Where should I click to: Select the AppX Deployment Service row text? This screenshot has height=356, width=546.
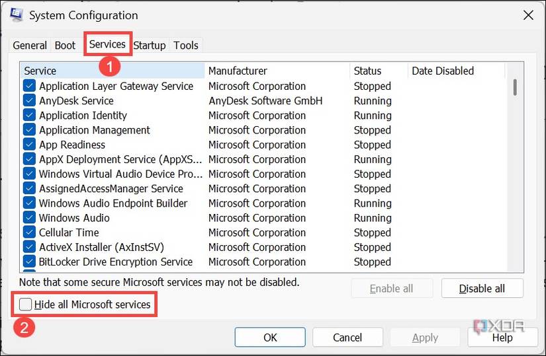[x=120, y=159]
